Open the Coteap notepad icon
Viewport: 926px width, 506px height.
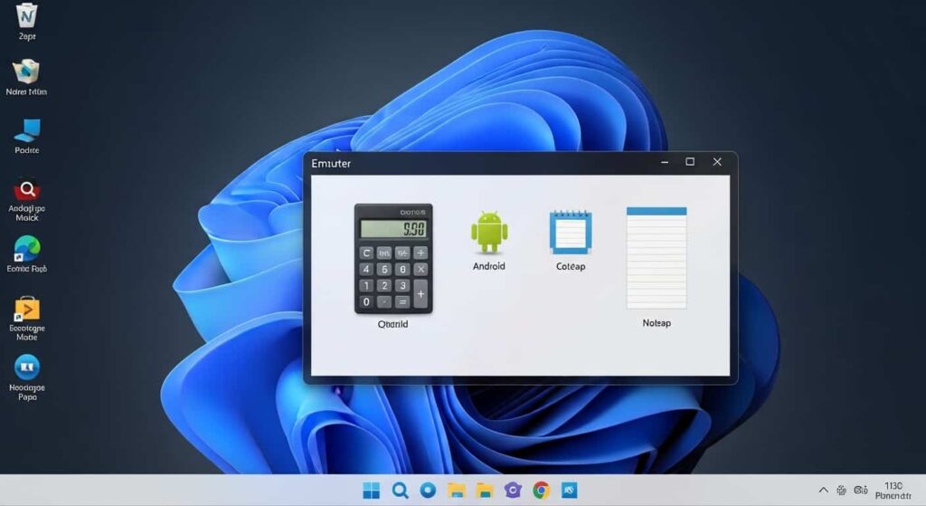click(x=571, y=232)
